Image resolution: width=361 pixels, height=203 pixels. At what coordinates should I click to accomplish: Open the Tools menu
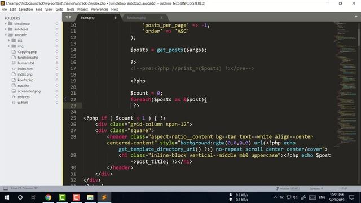(x=70, y=10)
